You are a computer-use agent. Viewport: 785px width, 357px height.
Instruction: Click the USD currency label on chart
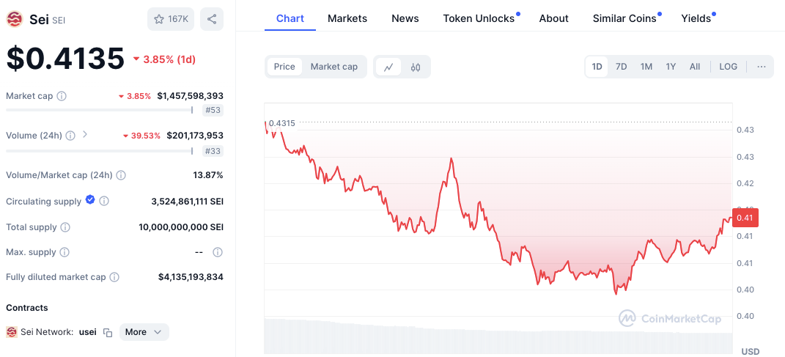pyautogui.click(x=750, y=351)
